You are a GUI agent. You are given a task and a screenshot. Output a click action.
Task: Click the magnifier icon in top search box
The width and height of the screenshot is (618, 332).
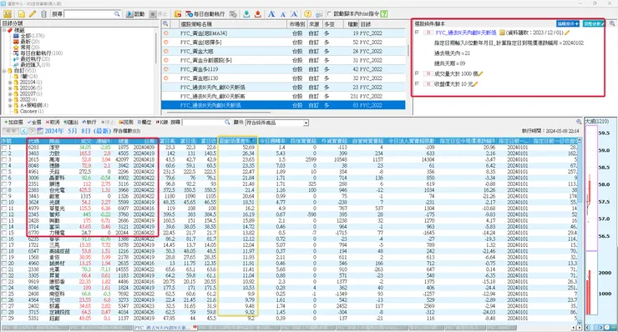[117, 14]
